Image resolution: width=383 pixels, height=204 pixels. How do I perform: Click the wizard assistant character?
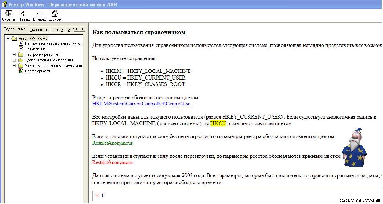pos(354,147)
